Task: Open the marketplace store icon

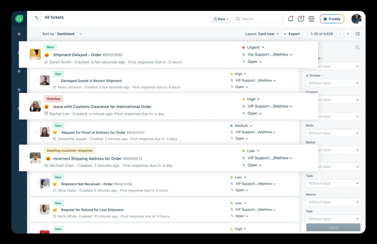Action: pos(311,19)
